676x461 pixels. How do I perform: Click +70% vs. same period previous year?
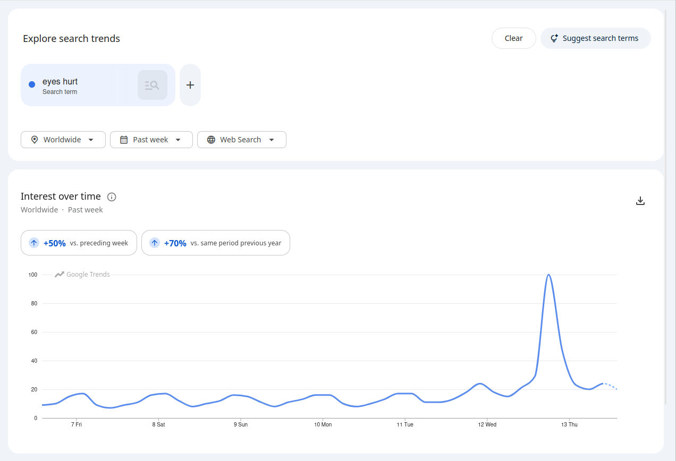[216, 243]
